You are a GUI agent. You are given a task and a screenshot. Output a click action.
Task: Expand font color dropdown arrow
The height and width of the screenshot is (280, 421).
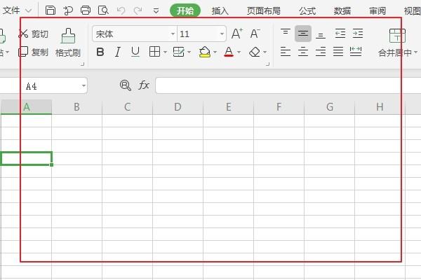(239, 52)
